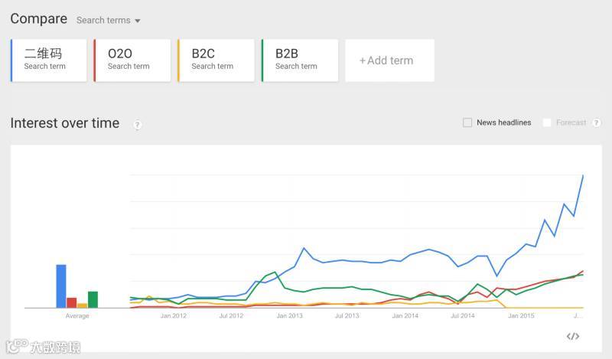Click the watermark logo in the bottom-left corner
612x359 pixels.
(44, 347)
